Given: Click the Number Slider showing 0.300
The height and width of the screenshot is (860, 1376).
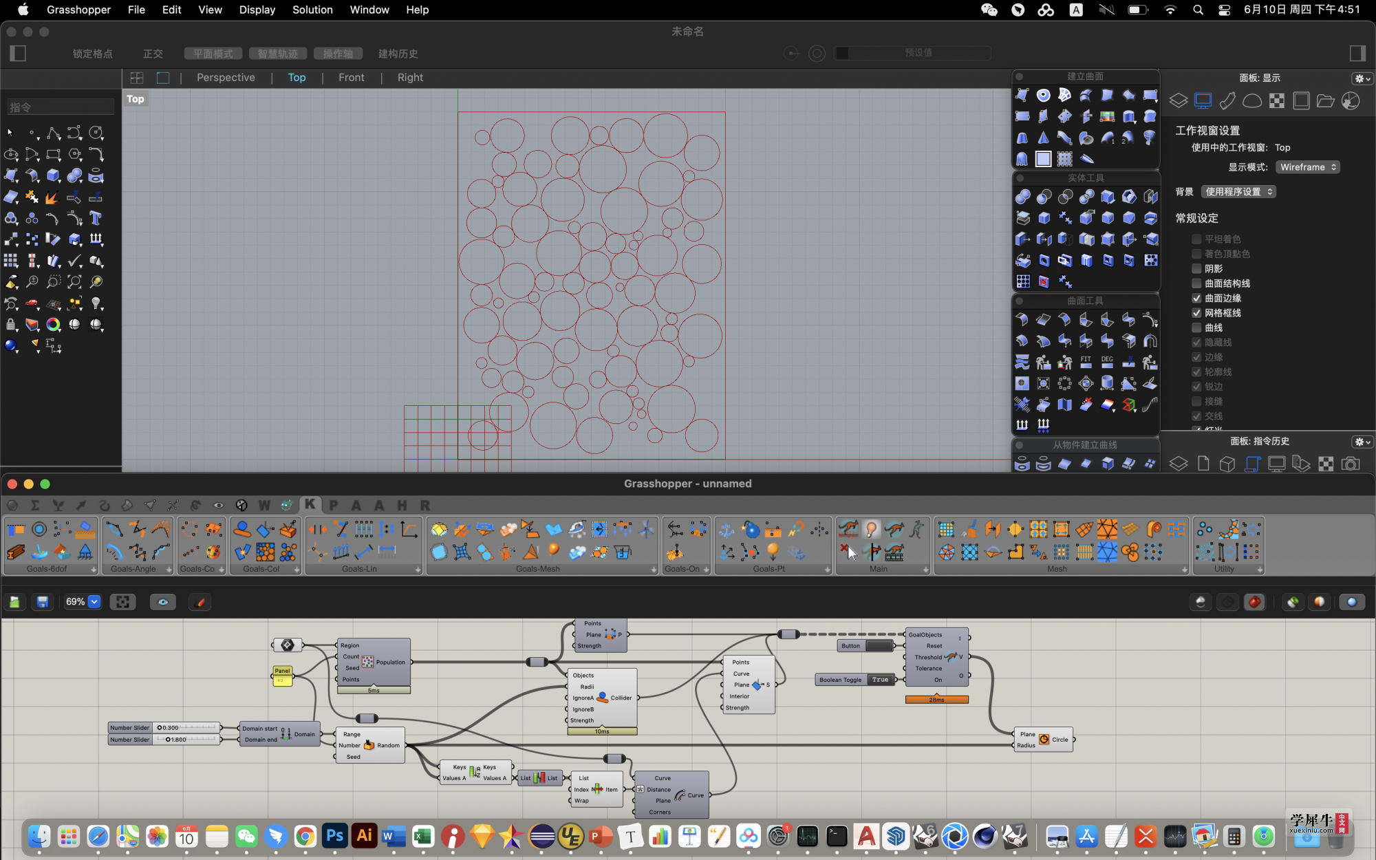Looking at the screenshot, I should point(164,728).
